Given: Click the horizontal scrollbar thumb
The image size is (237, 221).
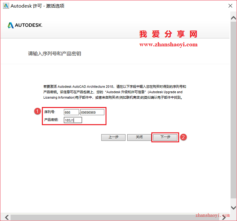Looking at the screenshot, I should coord(115,218).
